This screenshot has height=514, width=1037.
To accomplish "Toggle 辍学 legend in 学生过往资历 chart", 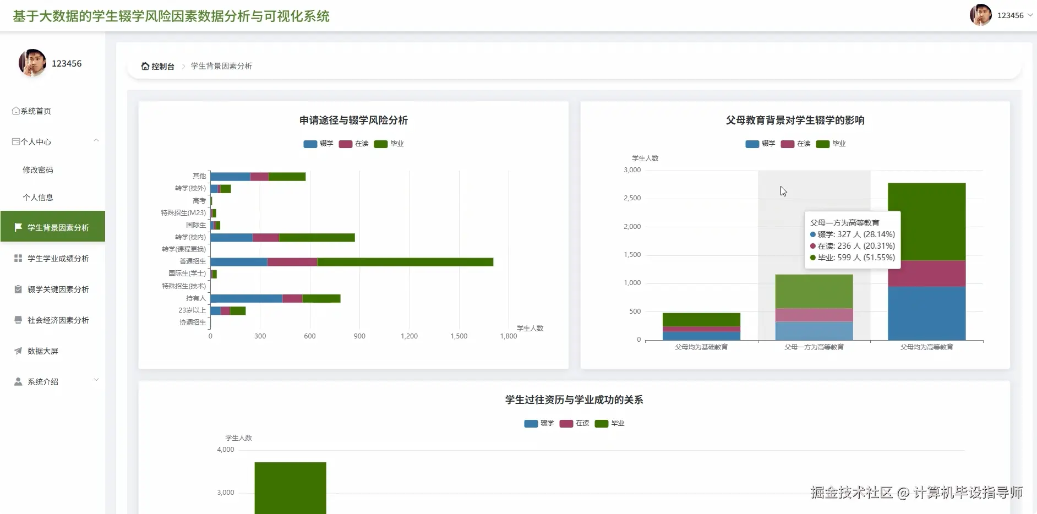I will pos(539,423).
